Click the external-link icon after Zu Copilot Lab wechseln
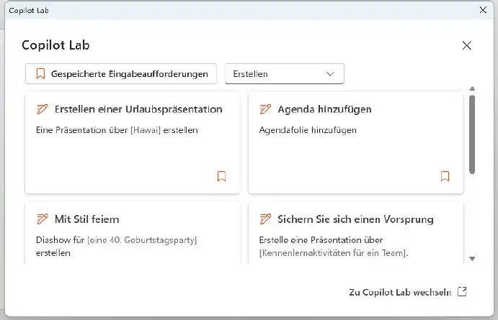498x320 pixels. click(x=463, y=291)
